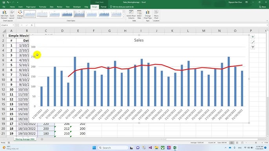
Task: Click the Insert Function fx icon
Action: (32, 25)
